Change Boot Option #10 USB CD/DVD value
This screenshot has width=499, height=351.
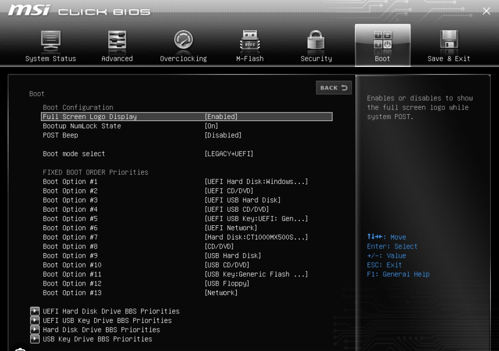click(227, 265)
